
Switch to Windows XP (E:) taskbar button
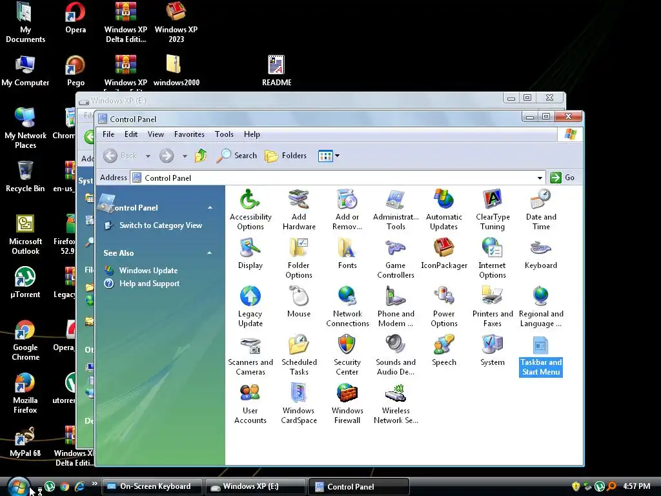point(256,486)
